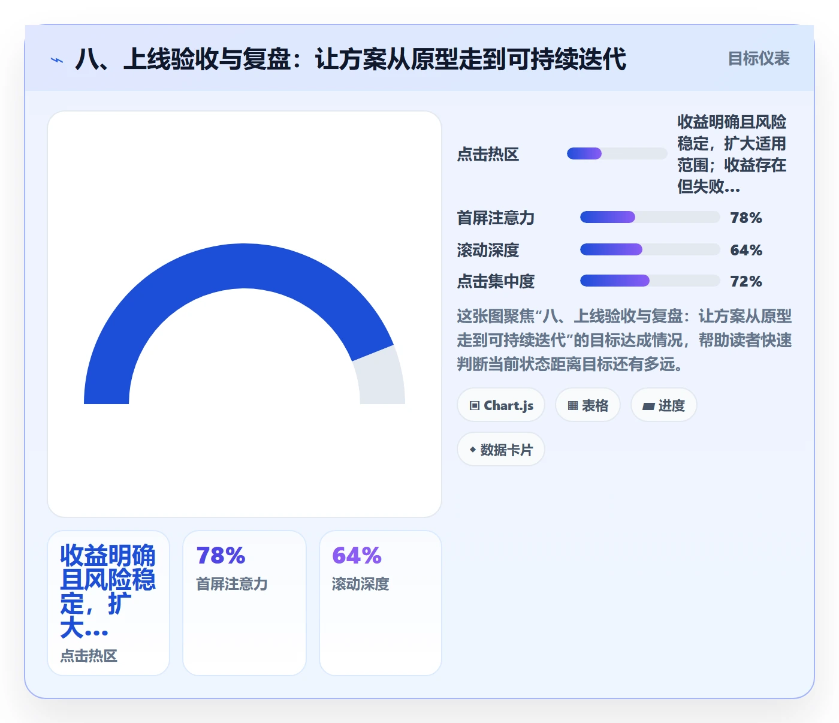Click the 64% 滚动深度 data card
The width and height of the screenshot is (839, 723).
point(381,603)
